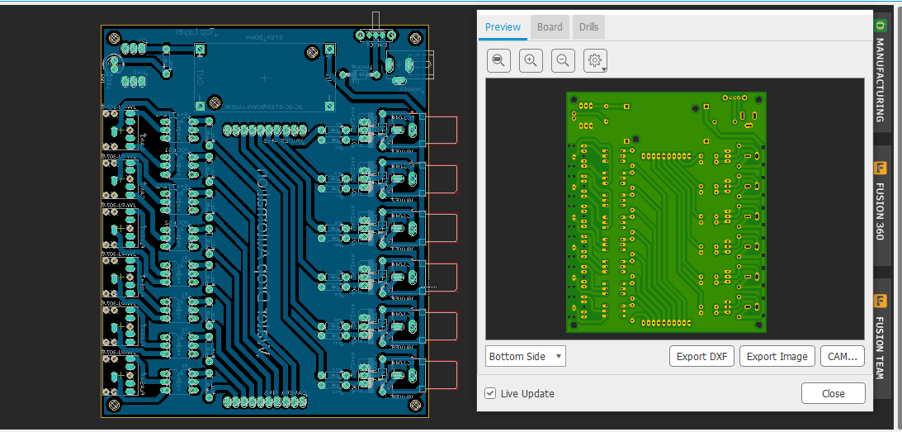The image size is (902, 432).
Task: Zoom out of the board preview
Action: (x=563, y=60)
